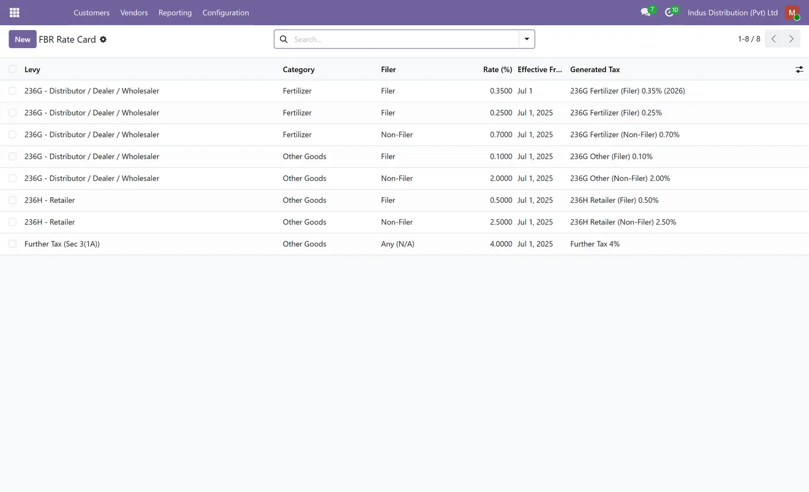Open the FBR Rate Card gear actions
Viewport: 809px width, 492px height.
pyautogui.click(x=103, y=39)
